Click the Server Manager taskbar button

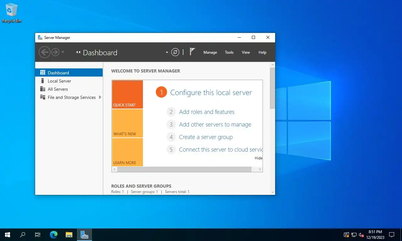pos(84,235)
